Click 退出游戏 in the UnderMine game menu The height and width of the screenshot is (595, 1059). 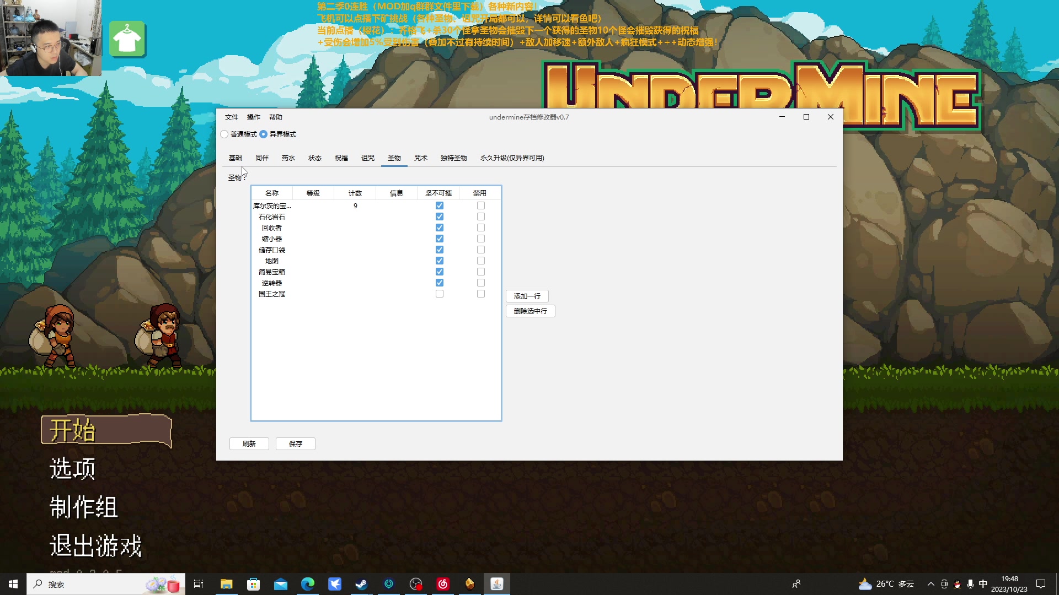tap(95, 545)
